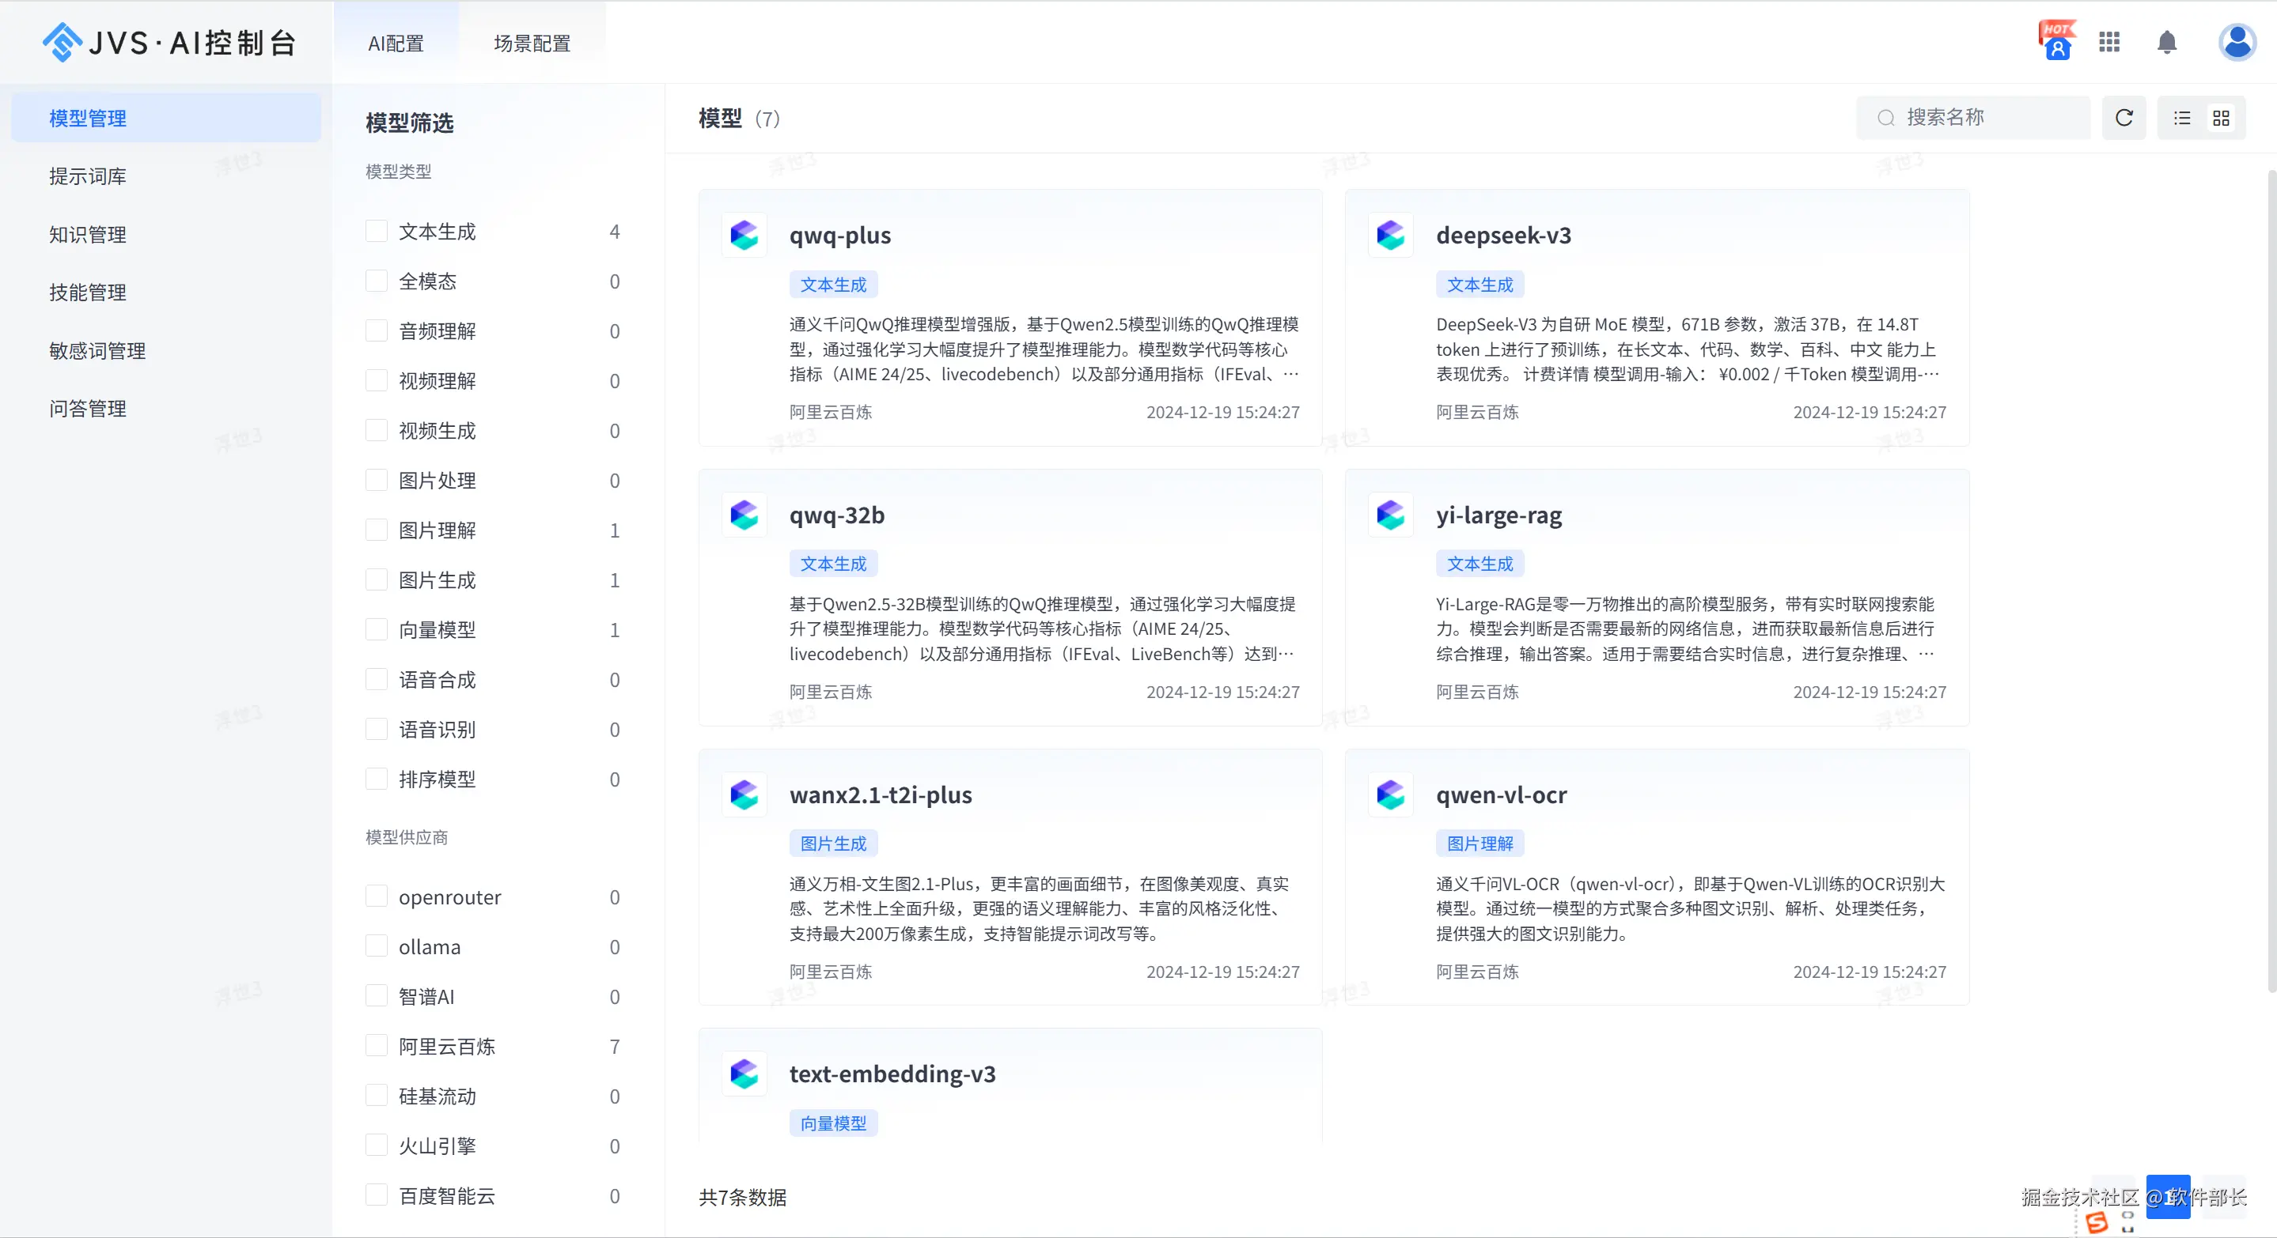Open the notification bell

(x=2166, y=43)
